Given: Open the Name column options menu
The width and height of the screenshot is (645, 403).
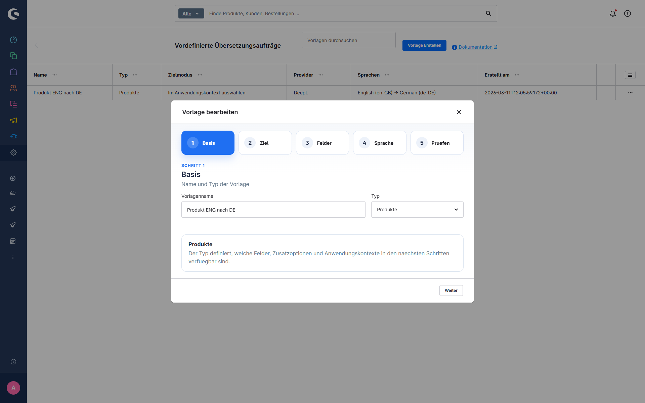Looking at the screenshot, I should pos(55,75).
